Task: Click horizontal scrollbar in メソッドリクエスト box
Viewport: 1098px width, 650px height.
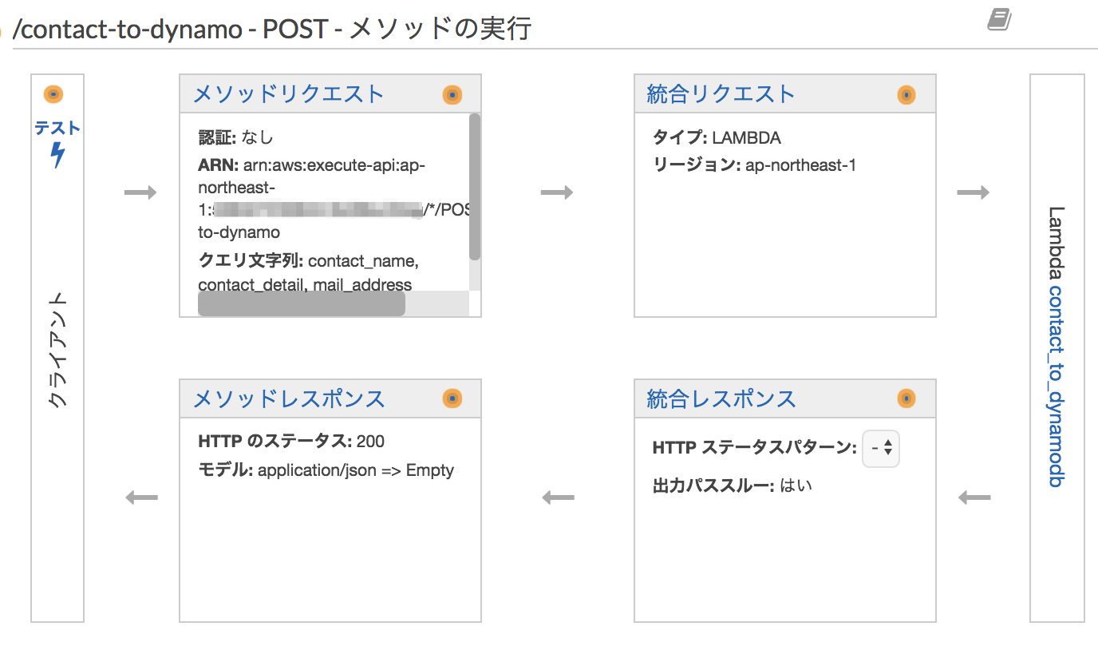Action: [x=302, y=303]
